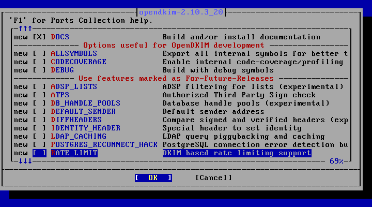Click 'Export all internal symbols' description
The image size is (372, 207).
[x=255, y=54]
